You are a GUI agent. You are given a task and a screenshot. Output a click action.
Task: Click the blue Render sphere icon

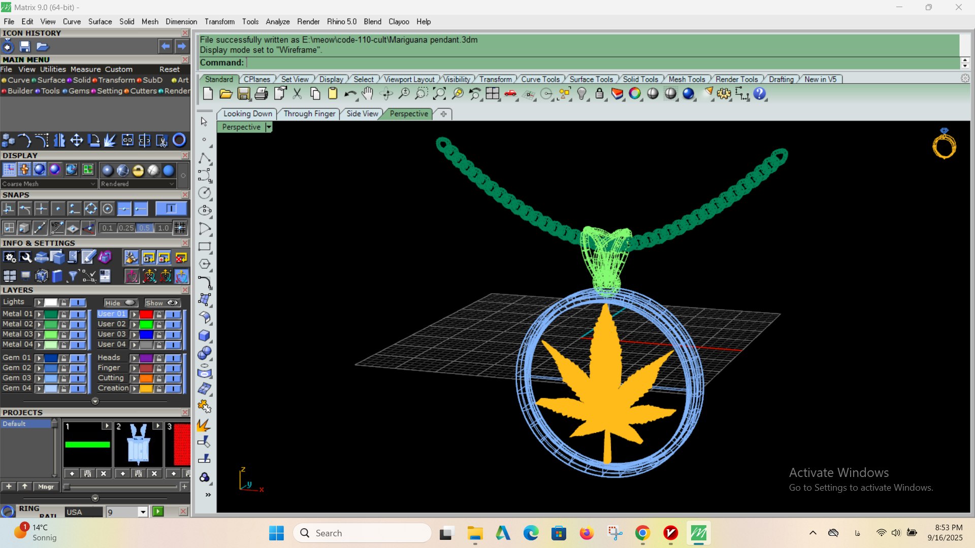click(x=689, y=94)
